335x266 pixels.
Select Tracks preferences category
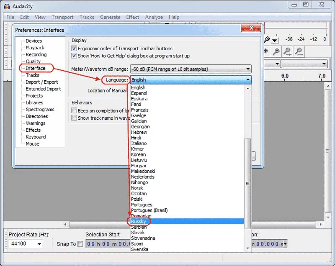33,75
